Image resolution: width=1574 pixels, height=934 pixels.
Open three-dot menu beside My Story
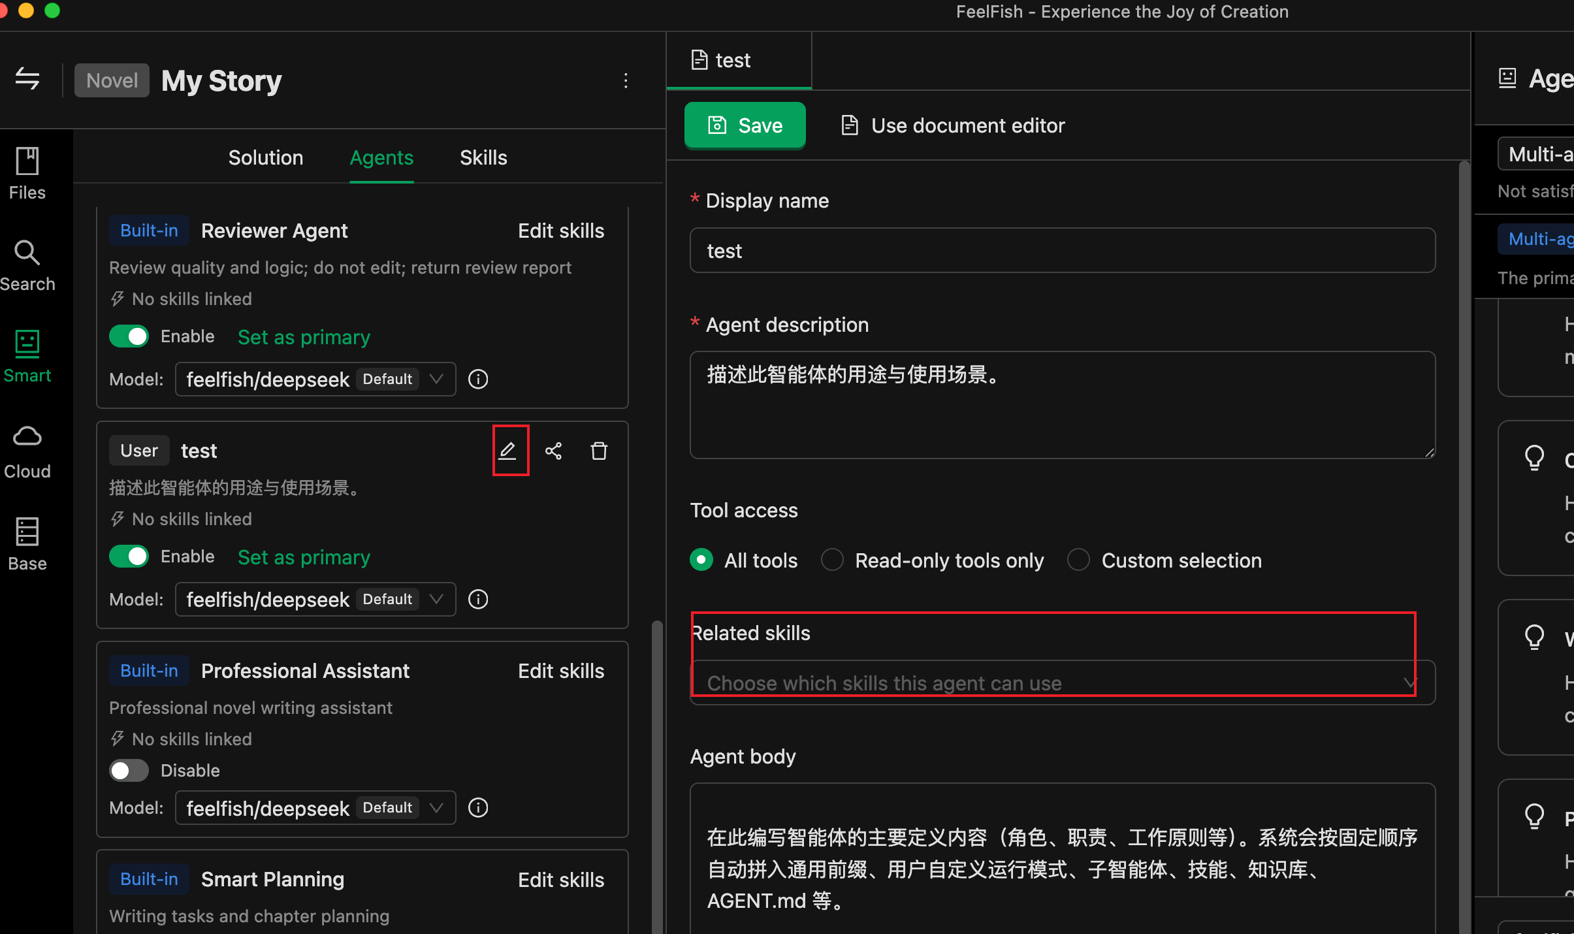626,80
